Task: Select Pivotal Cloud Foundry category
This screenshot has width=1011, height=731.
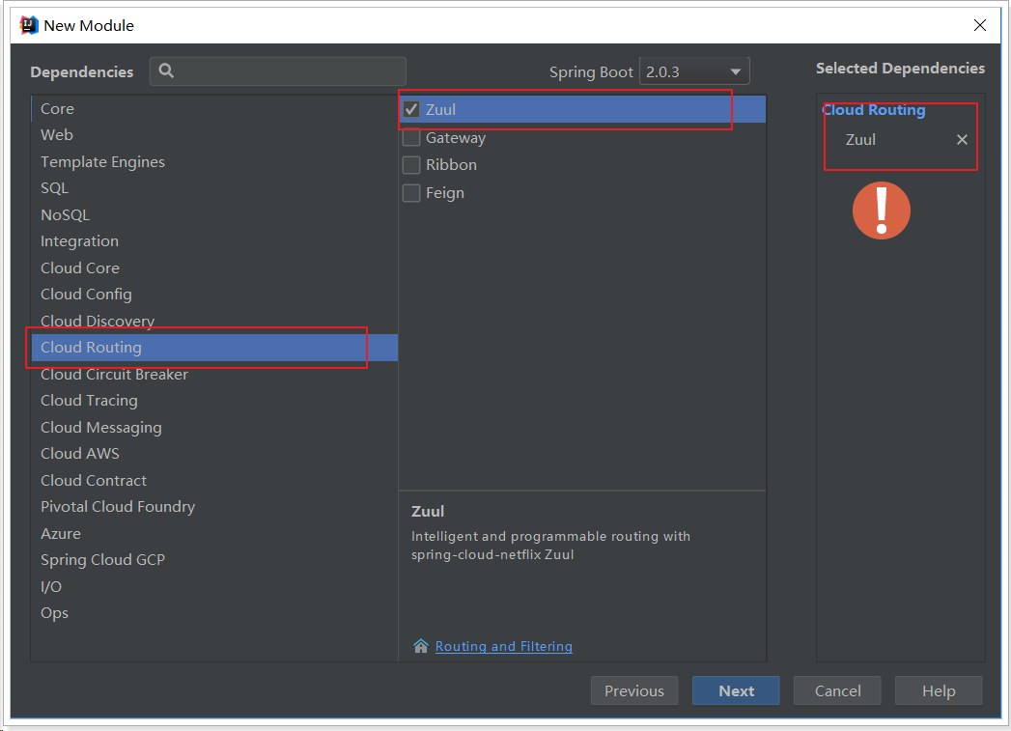Action: click(214, 507)
